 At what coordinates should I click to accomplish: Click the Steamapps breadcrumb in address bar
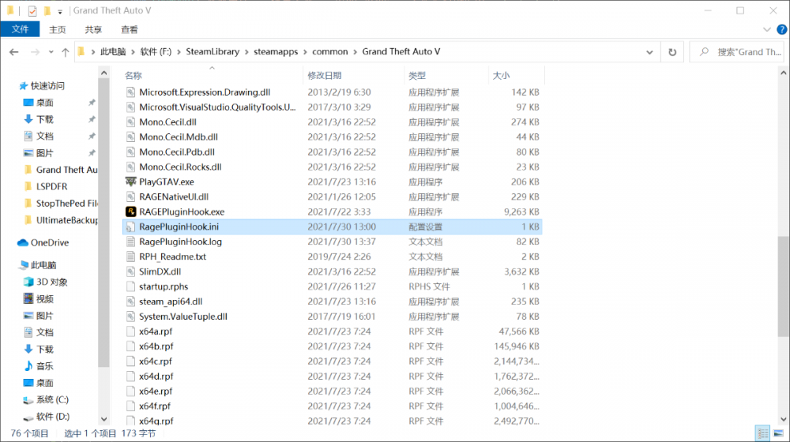tap(276, 52)
